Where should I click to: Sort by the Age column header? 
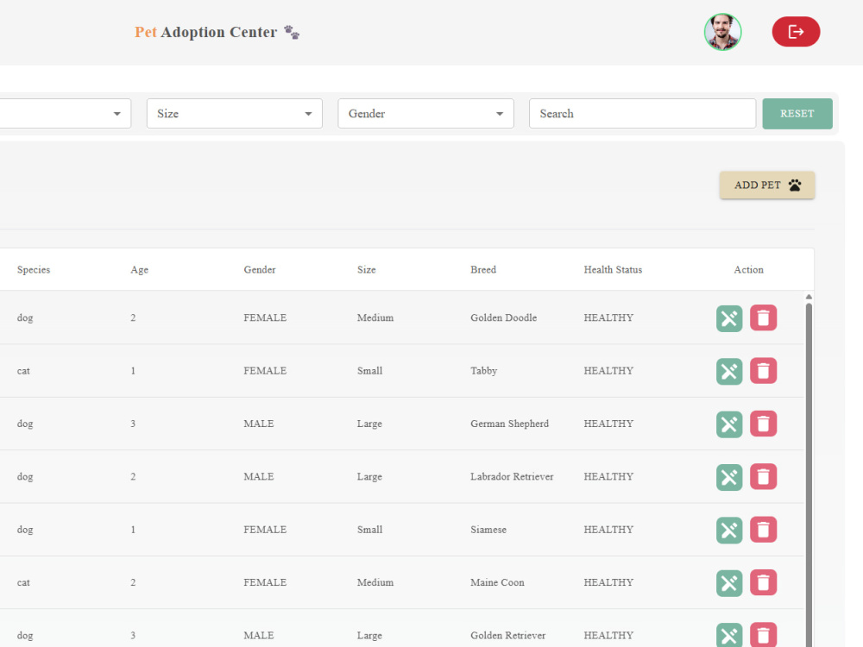point(139,269)
